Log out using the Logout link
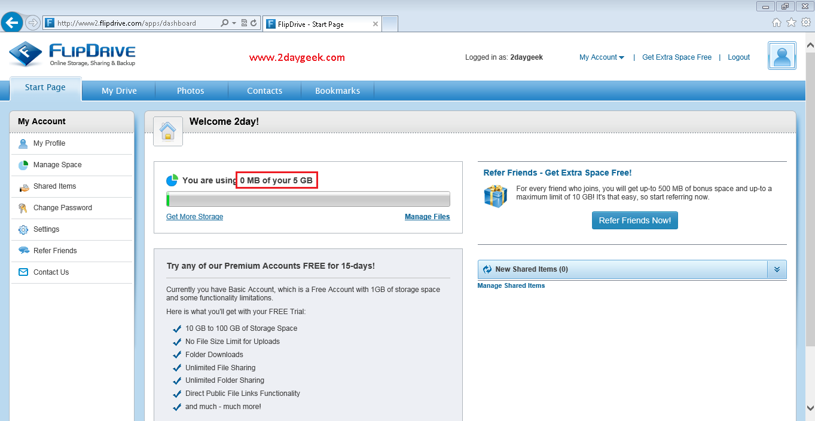The width and height of the screenshot is (815, 421). point(738,57)
